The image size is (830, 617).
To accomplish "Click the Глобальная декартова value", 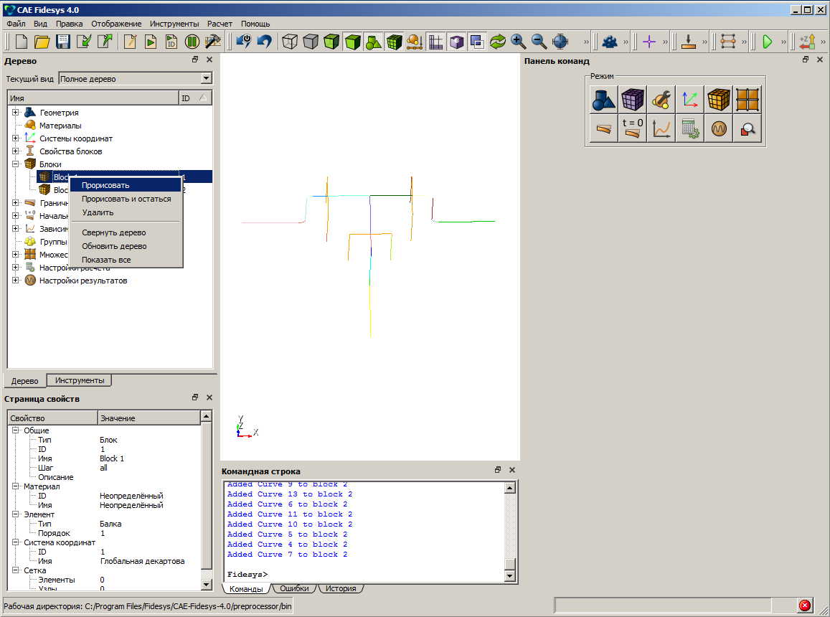I will pyautogui.click(x=142, y=561).
